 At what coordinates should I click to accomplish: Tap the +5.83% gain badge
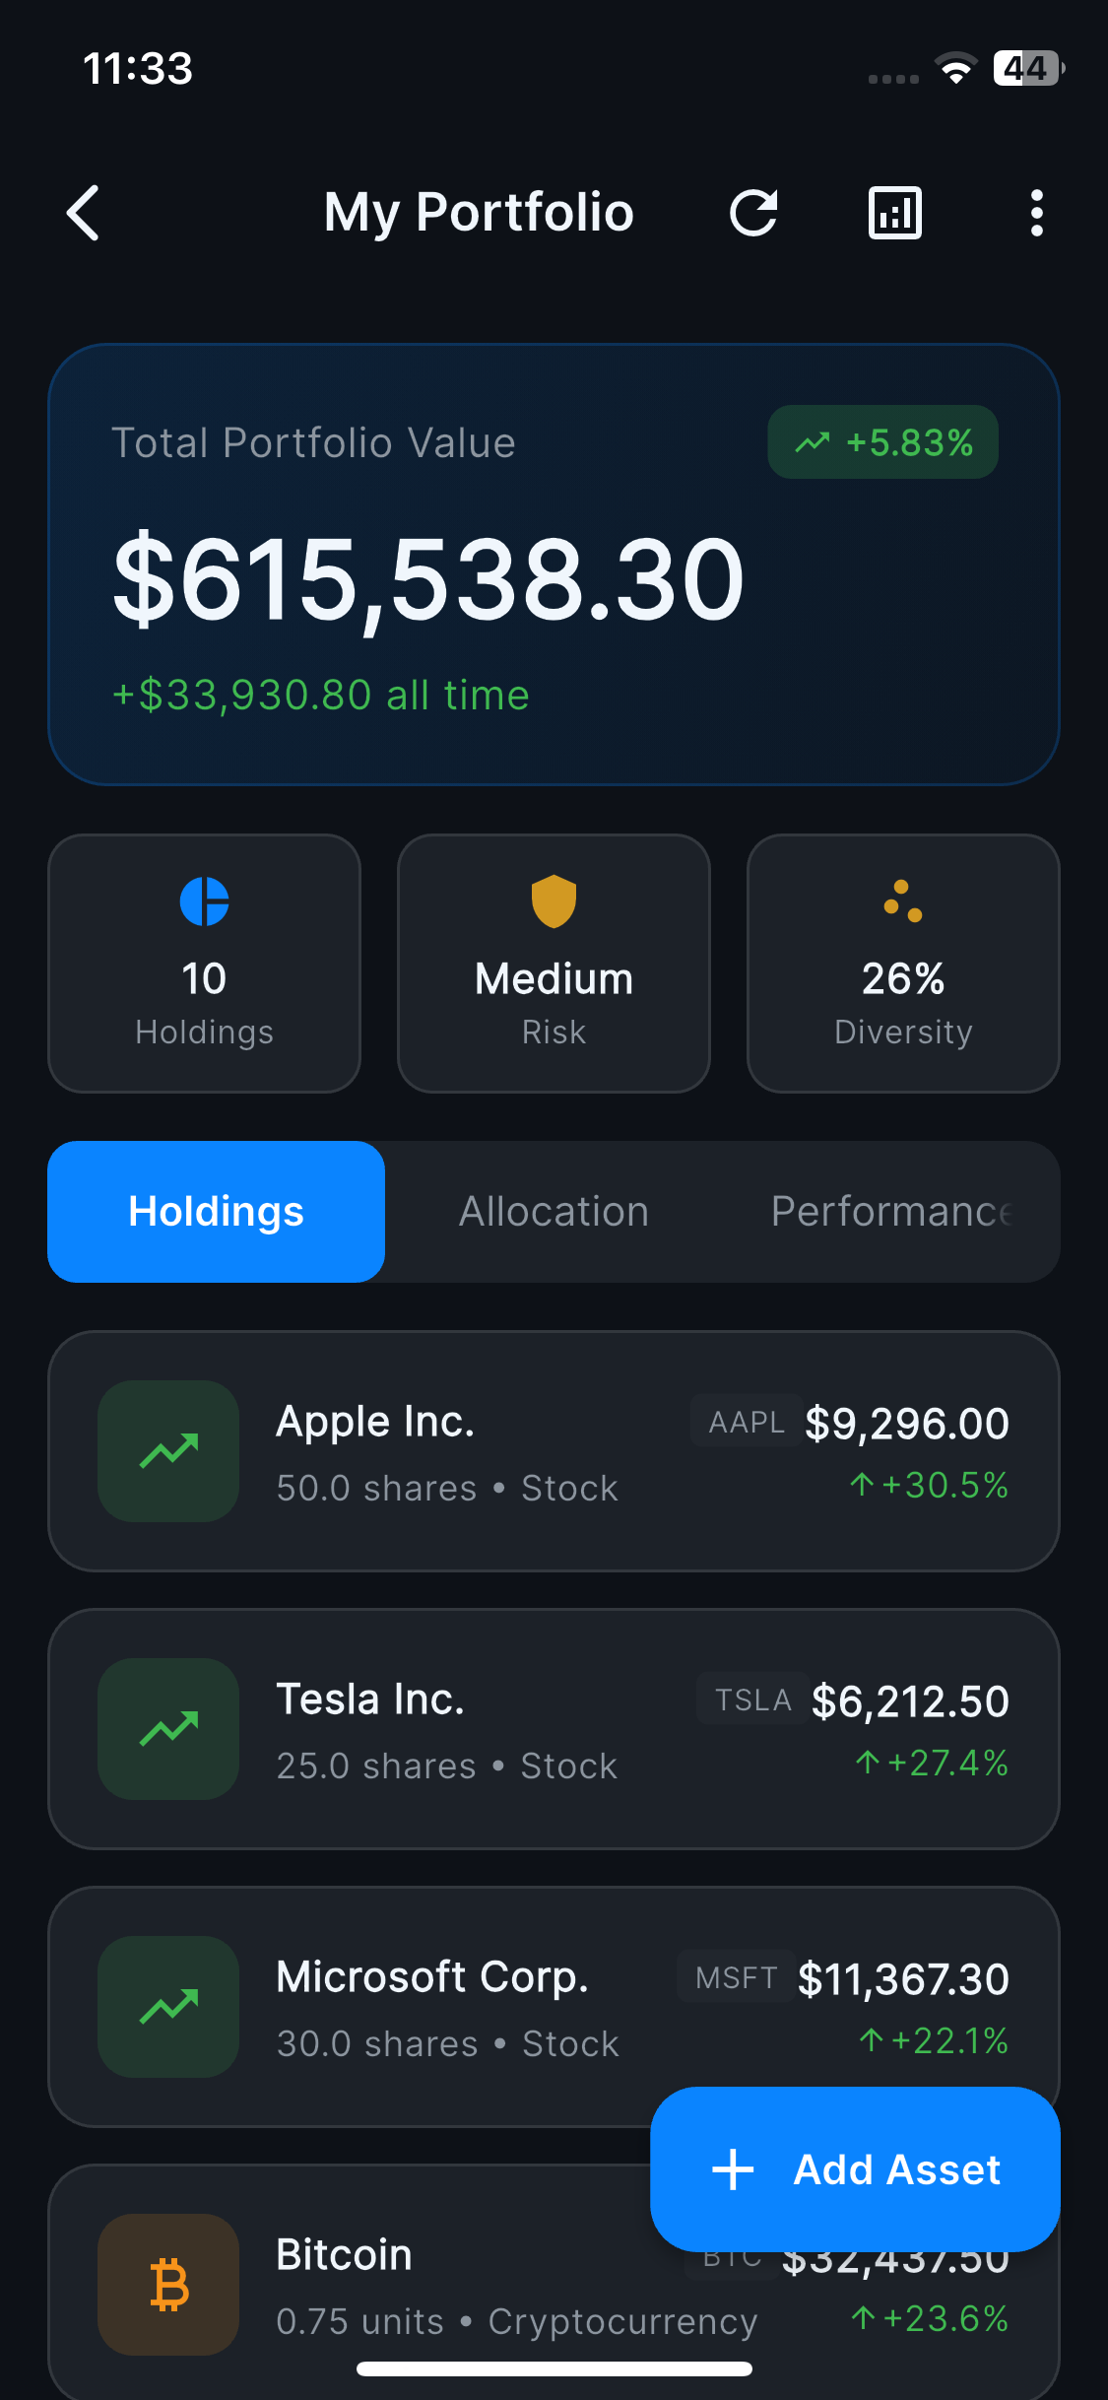882,442
